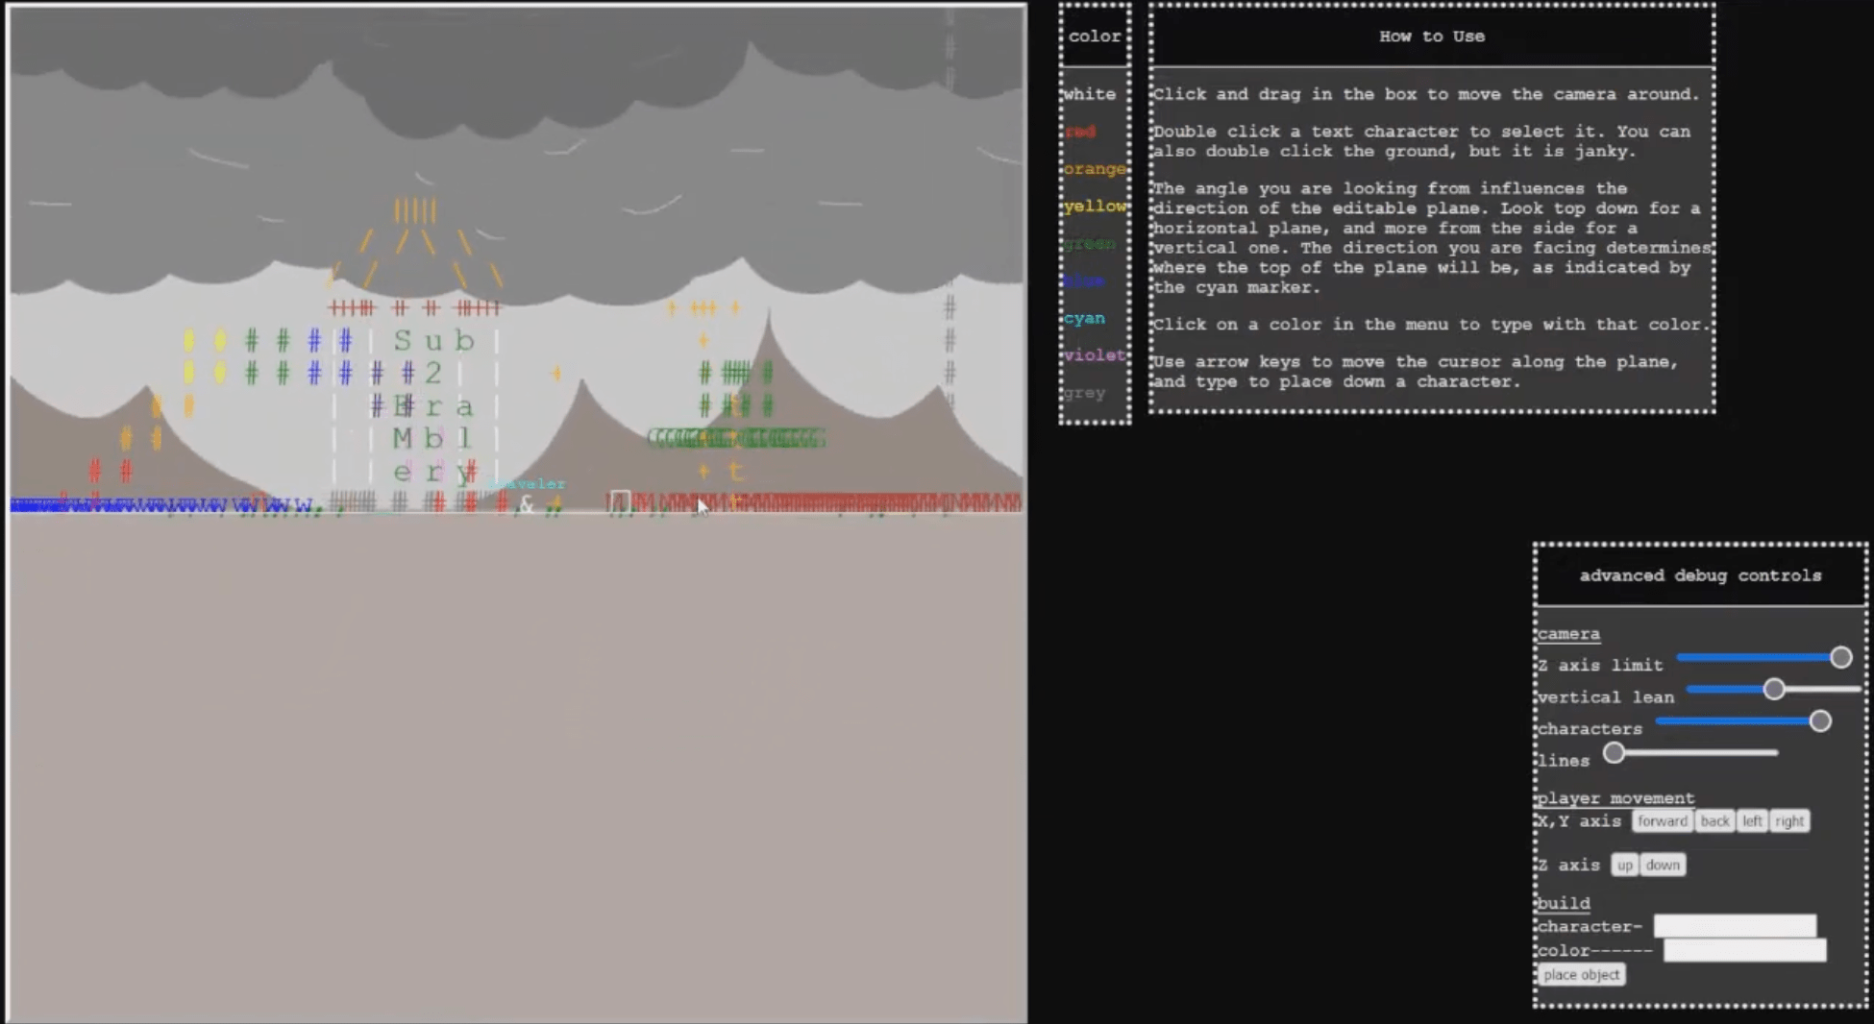Screen dimensions: 1874x1024
Task: Pick blue in the color list
Action: [1084, 281]
